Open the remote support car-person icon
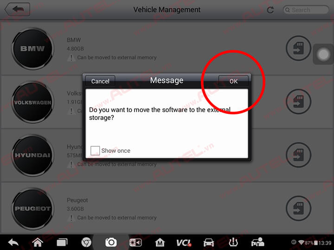 pyautogui.click(x=258, y=242)
